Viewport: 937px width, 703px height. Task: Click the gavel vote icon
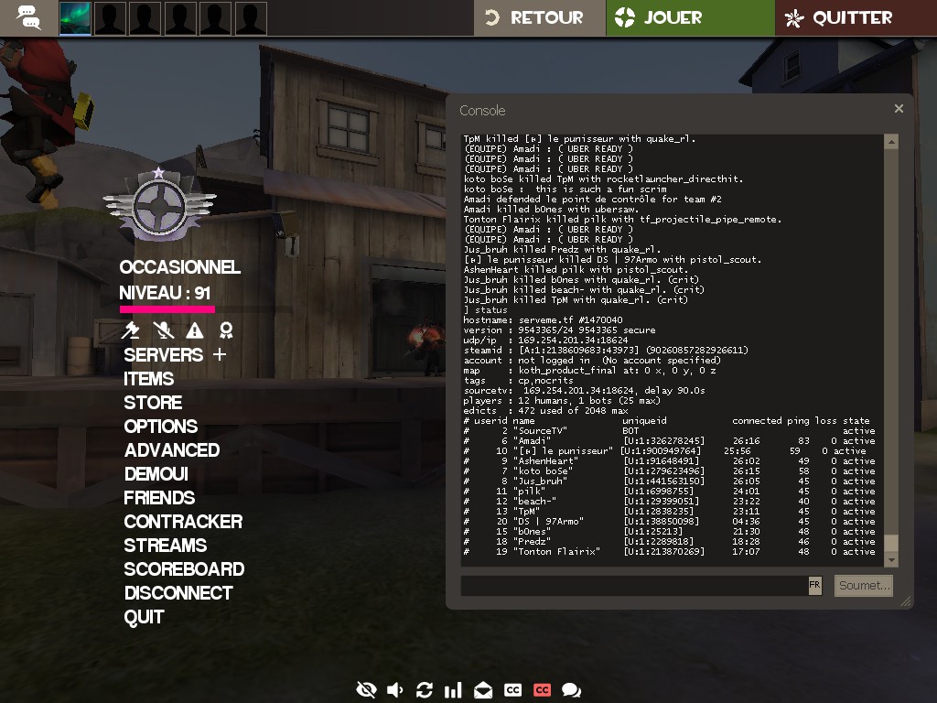click(132, 330)
